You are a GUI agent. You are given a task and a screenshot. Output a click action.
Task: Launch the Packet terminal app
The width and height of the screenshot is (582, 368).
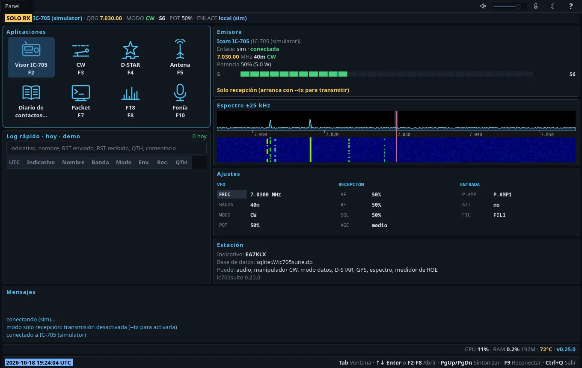81,100
